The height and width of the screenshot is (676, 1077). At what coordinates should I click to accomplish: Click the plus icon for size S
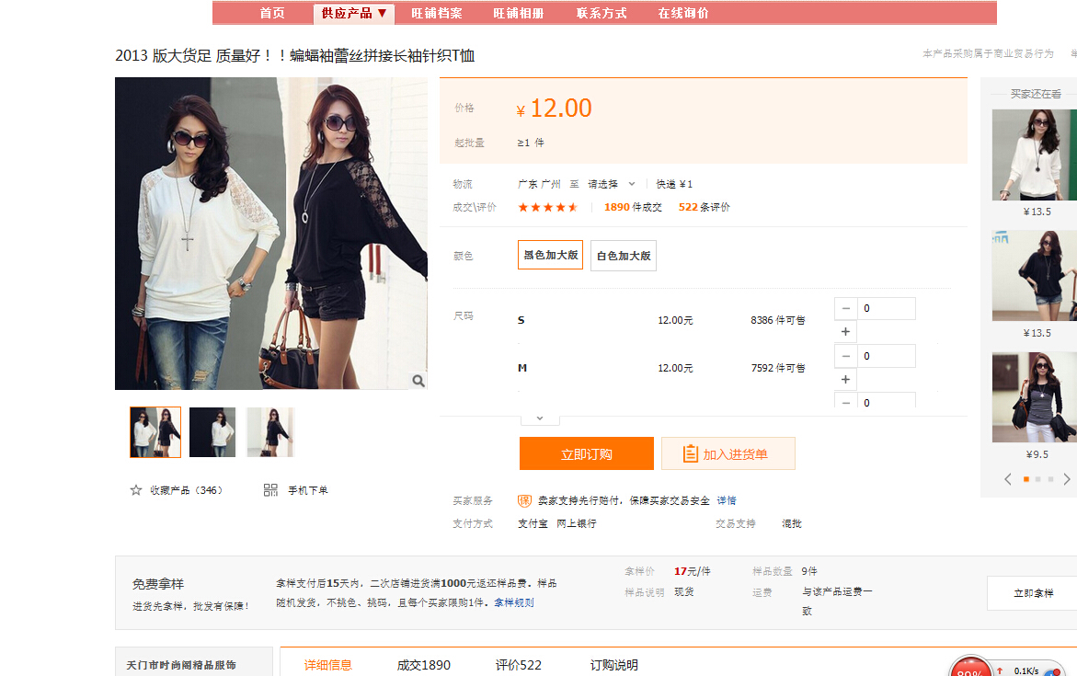(846, 332)
